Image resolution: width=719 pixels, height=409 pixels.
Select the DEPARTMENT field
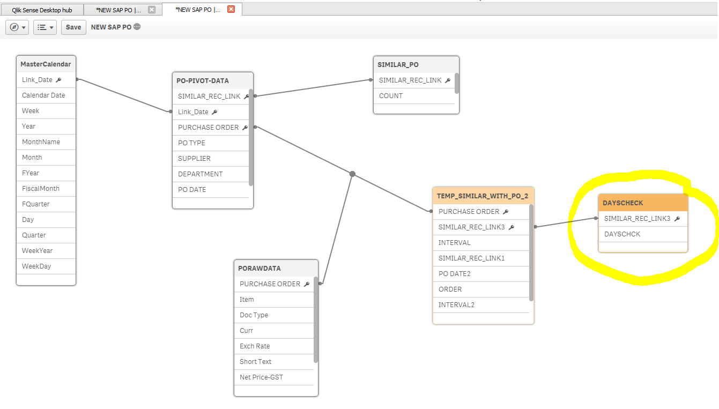(211, 174)
